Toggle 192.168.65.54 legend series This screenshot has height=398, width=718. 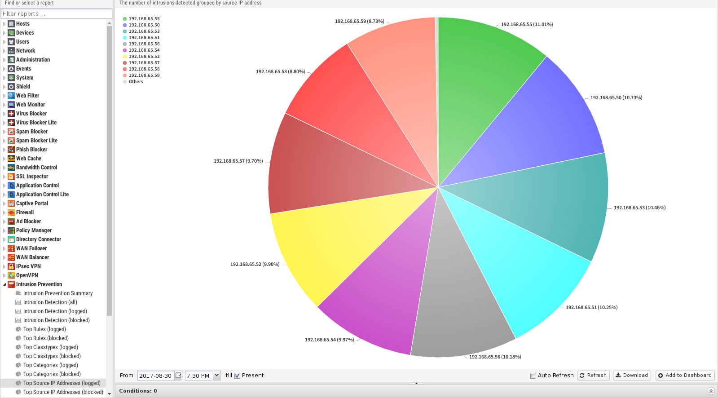pos(141,50)
